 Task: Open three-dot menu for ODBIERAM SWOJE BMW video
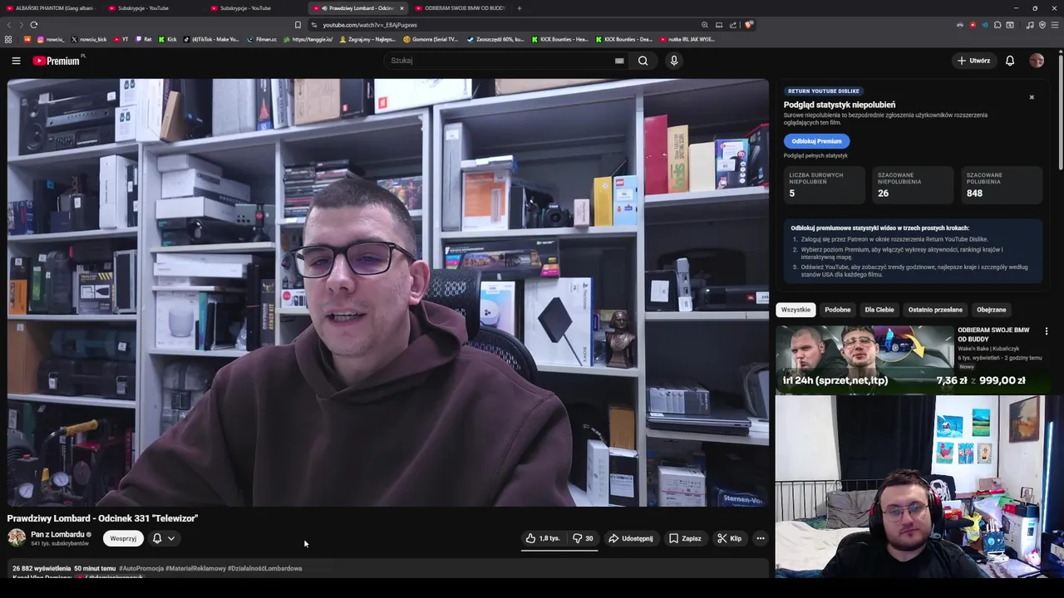click(1047, 331)
